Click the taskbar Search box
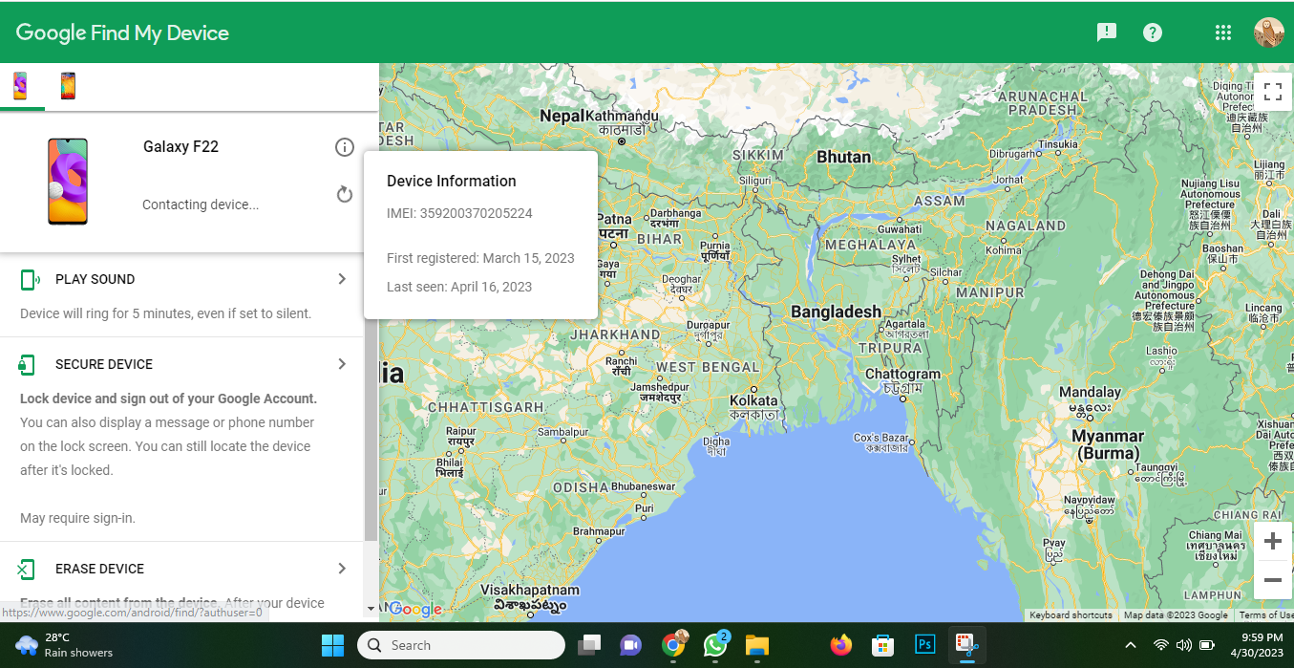The width and height of the screenshot is (1294, 668). [x=461, y=645]
